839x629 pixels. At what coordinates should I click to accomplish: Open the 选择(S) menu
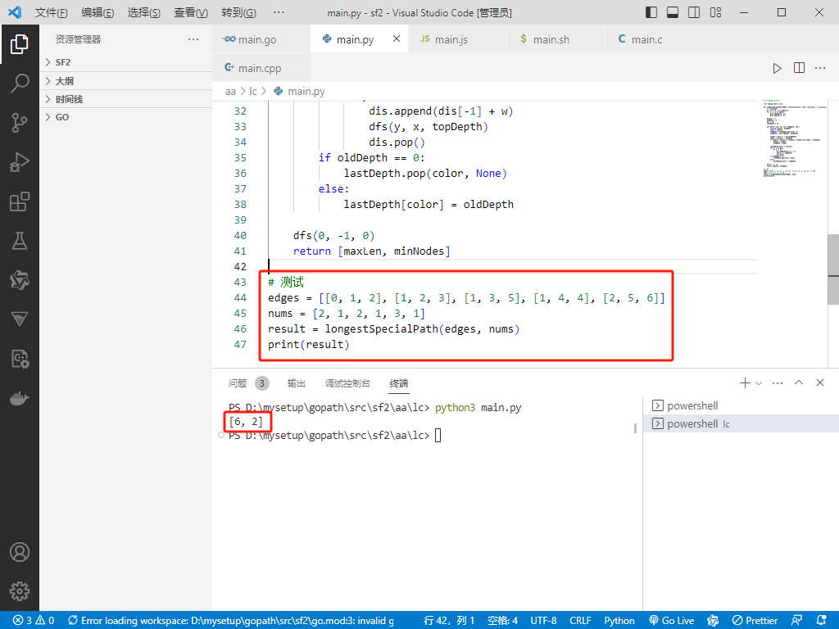point(144,12)
